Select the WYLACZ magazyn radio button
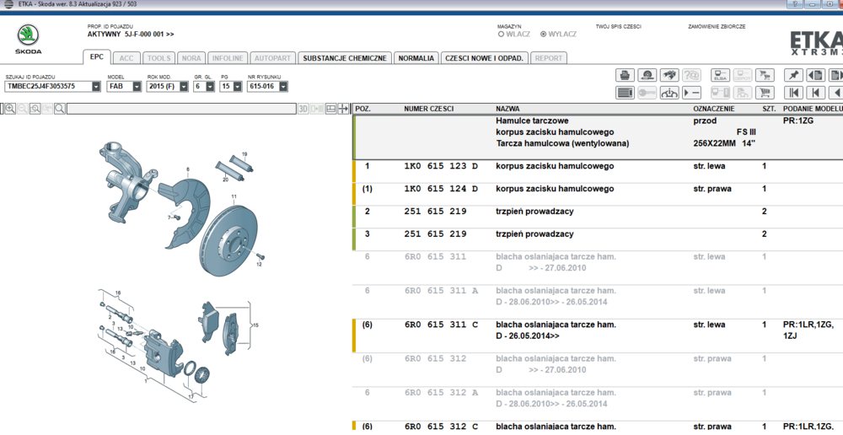843x435 pixels. (x=544, y=35)
